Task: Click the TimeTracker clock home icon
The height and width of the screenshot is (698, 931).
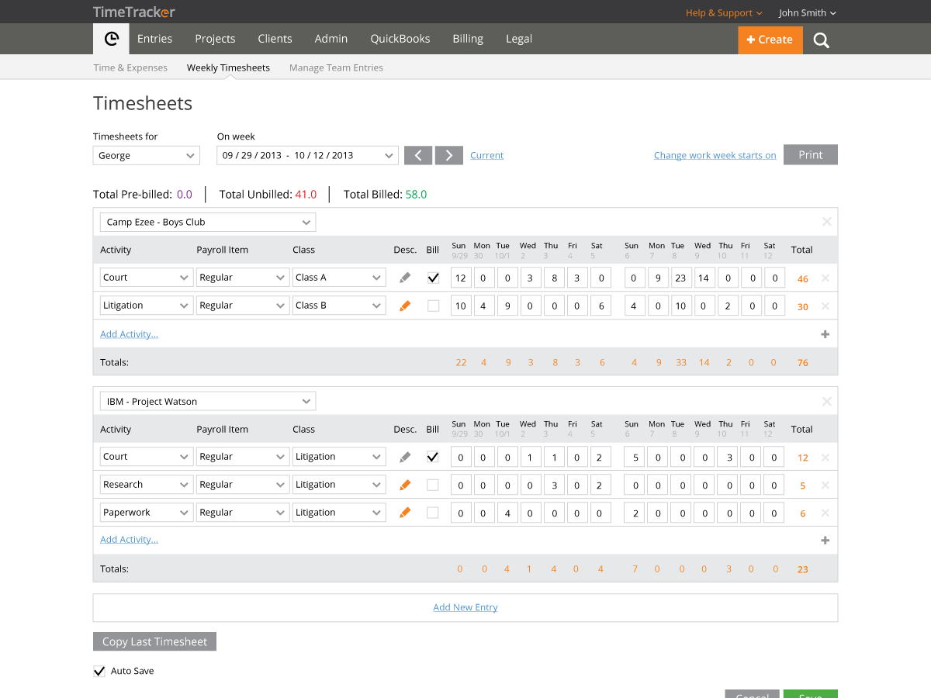Action: 111,39
